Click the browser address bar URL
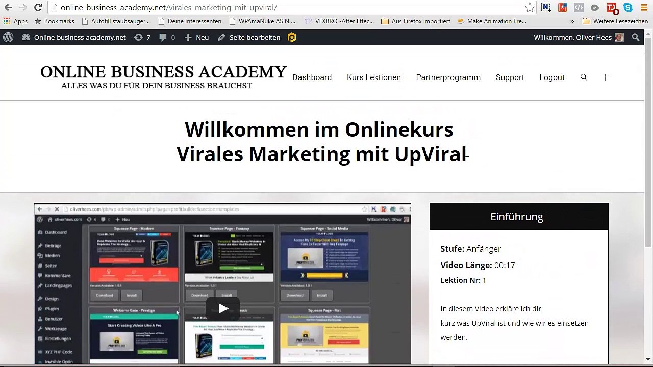The image size is (653, 367). click(169, 8)
